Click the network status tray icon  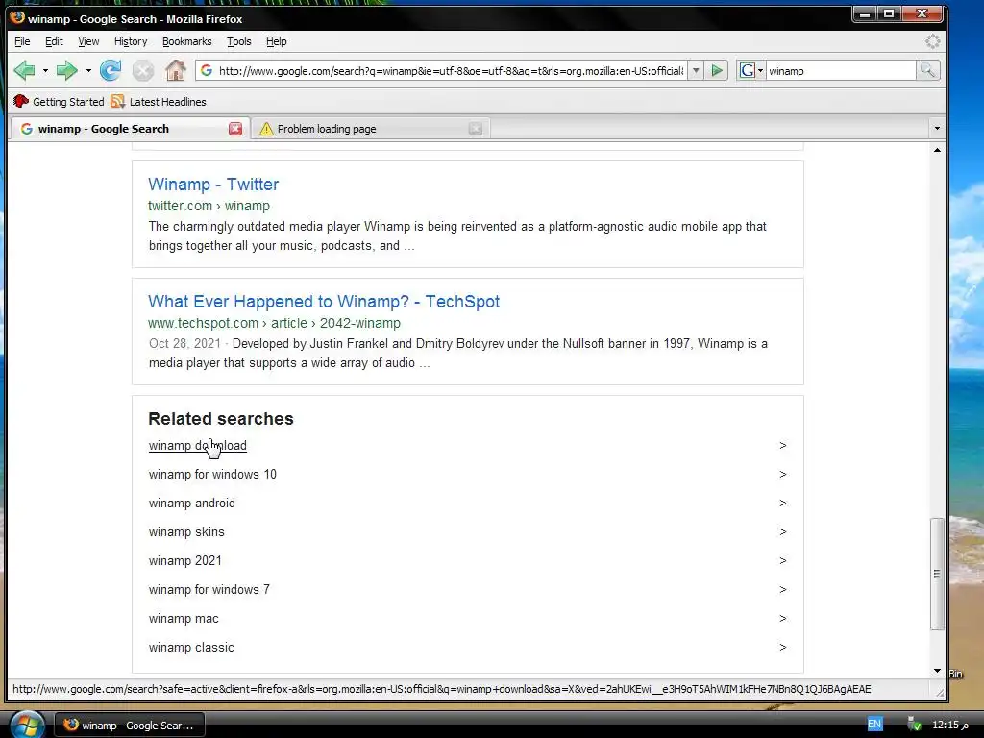pos(915,725)
